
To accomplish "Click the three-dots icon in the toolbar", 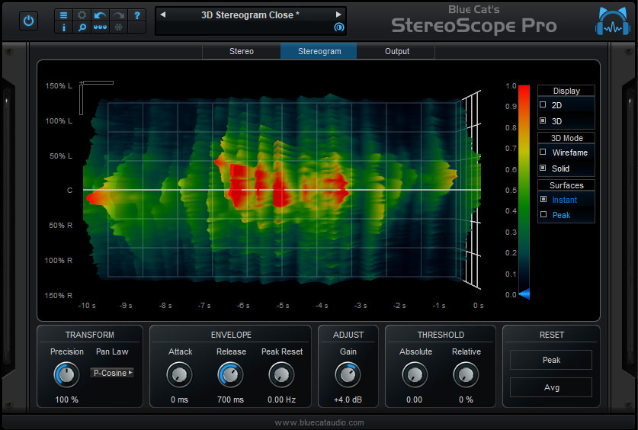I will [100, 27].
